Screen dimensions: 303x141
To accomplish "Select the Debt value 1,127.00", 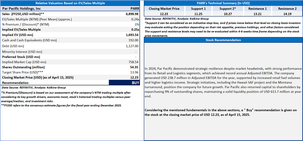I will pos(132,46).
